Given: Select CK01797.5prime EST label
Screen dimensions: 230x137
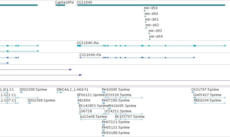Looking at the screenshot, I should click(205, 90).
